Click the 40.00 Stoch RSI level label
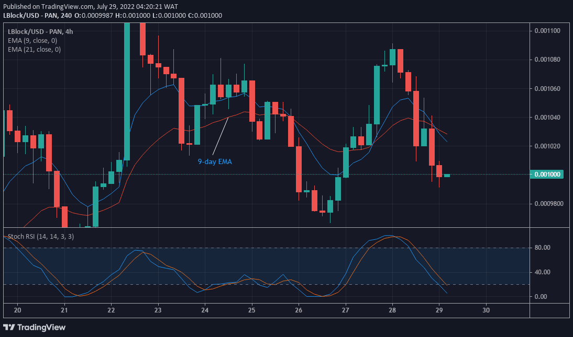This screenshot has width=573, height=337. (542, 272)
